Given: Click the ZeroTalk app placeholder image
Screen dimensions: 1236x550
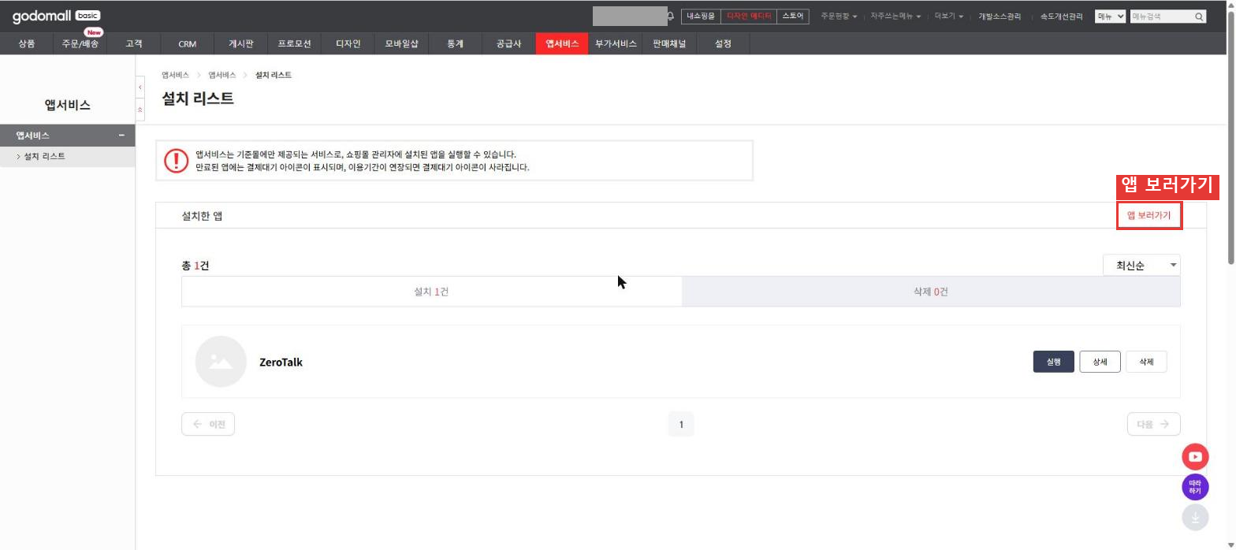Looking at the screenshot, I should pyautogui.click(x=221, y=362).
